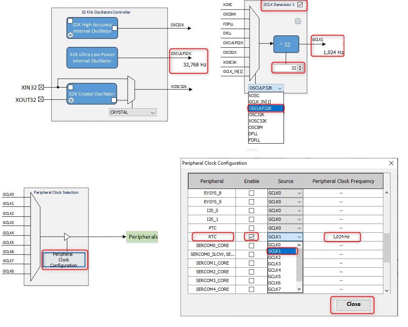Enable the RTC peripheral checkbox
Viewport: 408px width, 327px height.
coord(251,236)
